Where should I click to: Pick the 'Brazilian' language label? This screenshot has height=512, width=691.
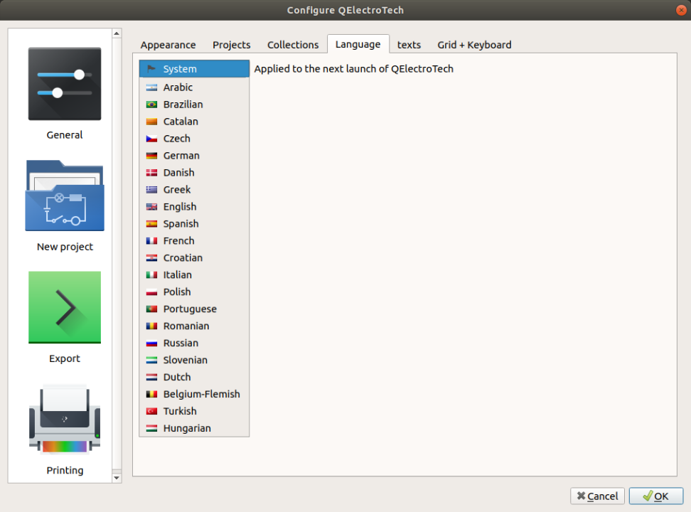tap(183, 105)
